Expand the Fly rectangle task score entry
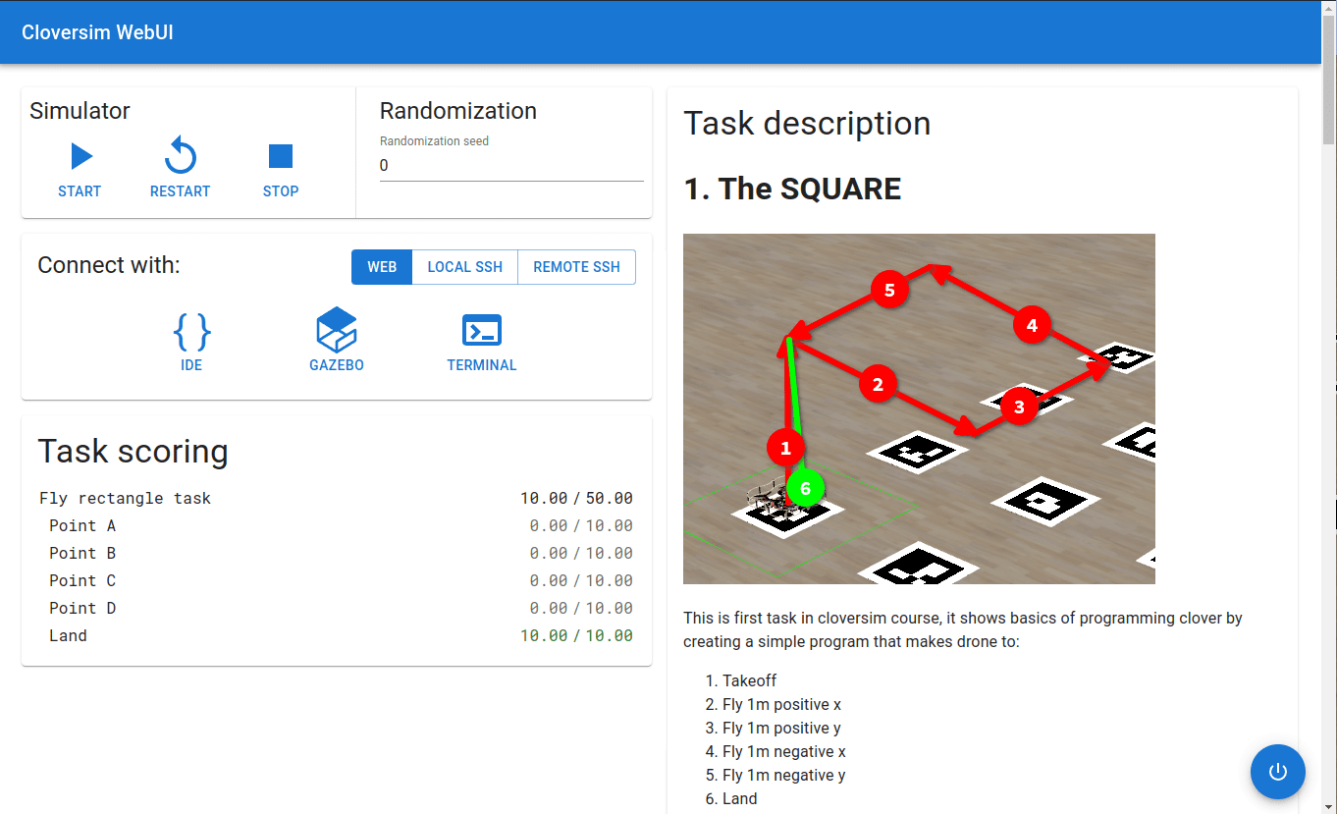The height and width of the screenshot is (814, 1337). [337, 498]
